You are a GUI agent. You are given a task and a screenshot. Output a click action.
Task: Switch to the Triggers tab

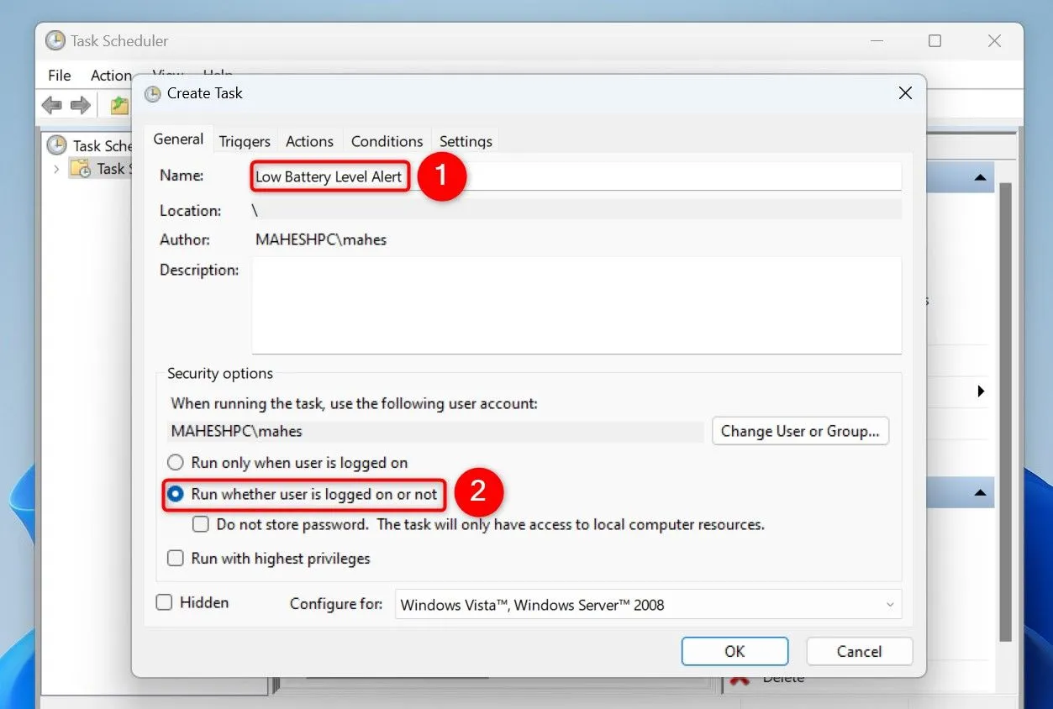[245, 141]
